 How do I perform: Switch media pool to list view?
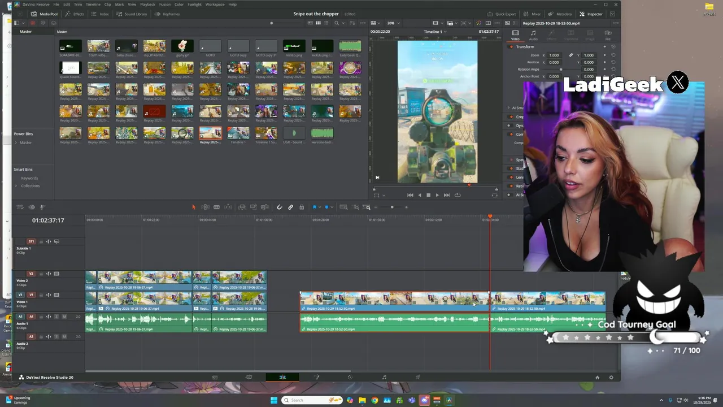pyautogui.click(x=326, y=23)
